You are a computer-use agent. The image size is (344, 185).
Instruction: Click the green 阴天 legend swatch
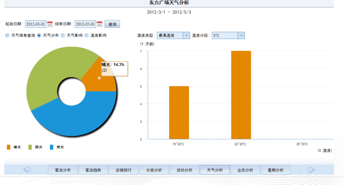30,147
